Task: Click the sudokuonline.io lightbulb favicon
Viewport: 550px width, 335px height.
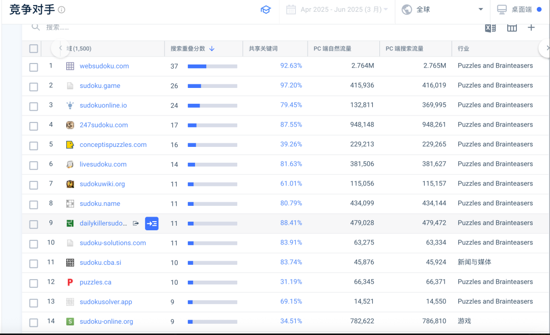Action: [x=70, y=105]
